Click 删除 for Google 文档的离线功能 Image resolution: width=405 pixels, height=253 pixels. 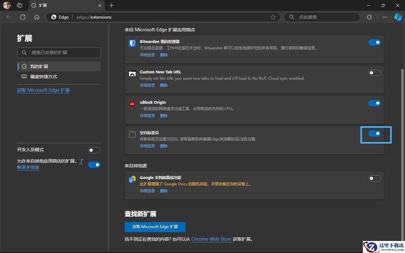(x=164, y=191)
